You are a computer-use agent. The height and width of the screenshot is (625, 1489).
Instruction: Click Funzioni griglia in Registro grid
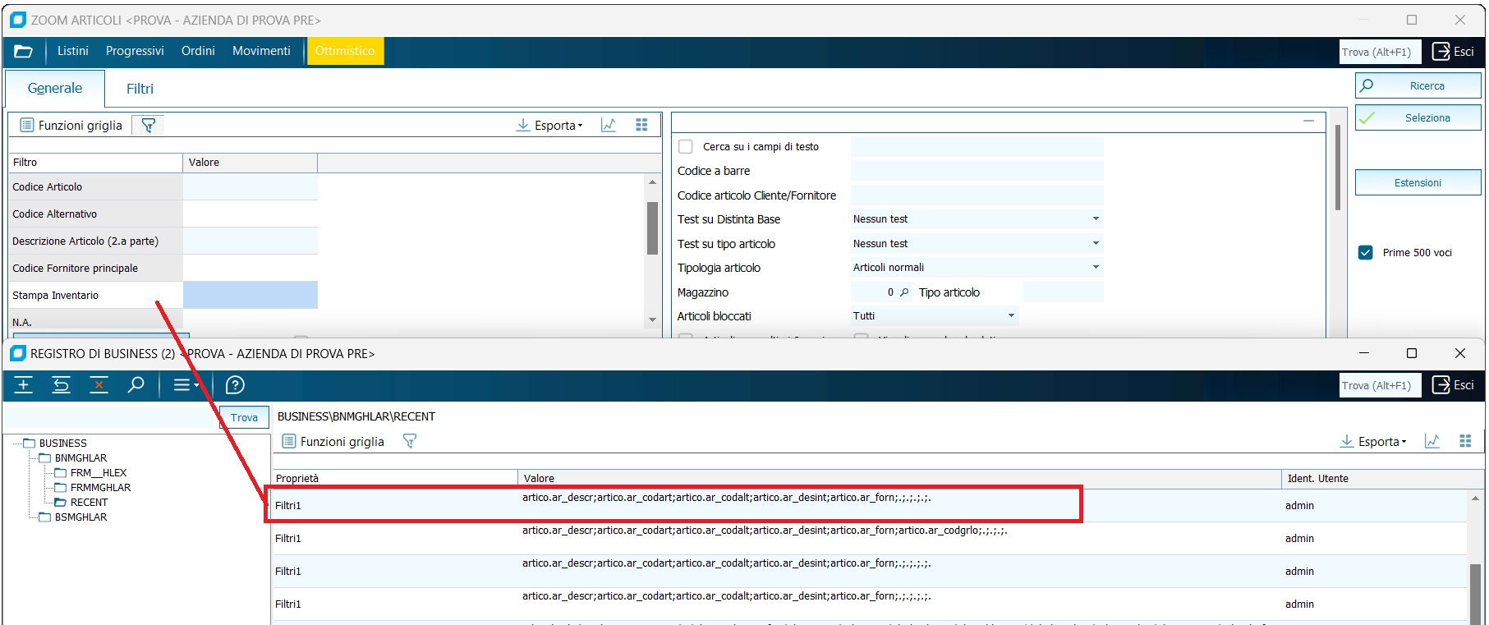click(333, 441)
